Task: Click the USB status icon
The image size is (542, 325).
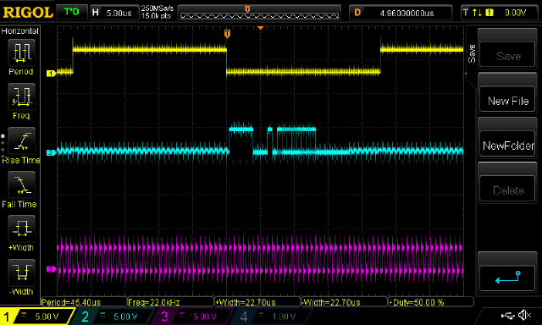Action: (508, 316)
